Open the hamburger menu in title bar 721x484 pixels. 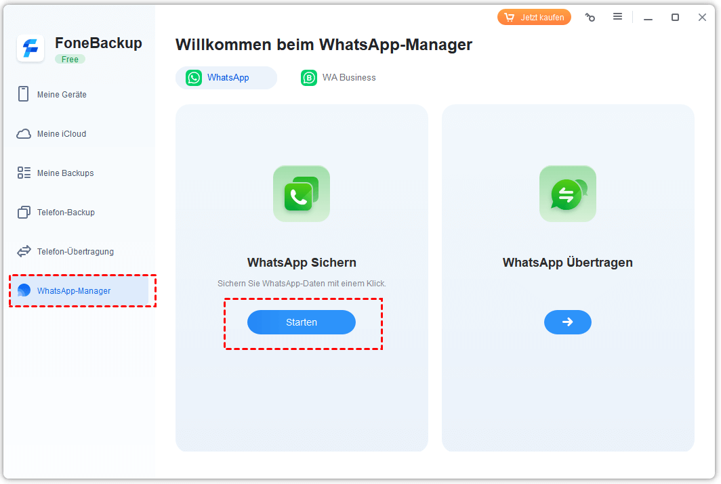[617, 16]
